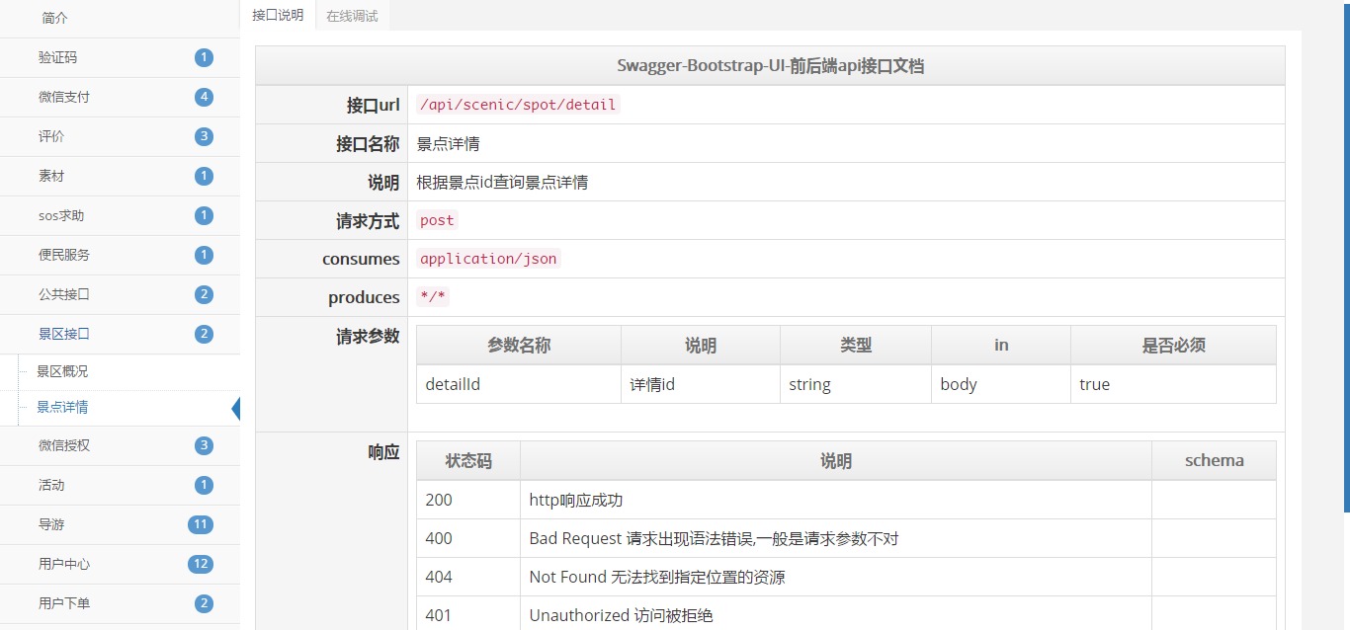This screenshot has height=630, width=1350.
Task: Click the count badge 1 beside 便民服务
Action: [x=204, y=255]
